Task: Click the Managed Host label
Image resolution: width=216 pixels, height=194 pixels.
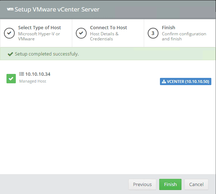Action: tap(33, 81)
